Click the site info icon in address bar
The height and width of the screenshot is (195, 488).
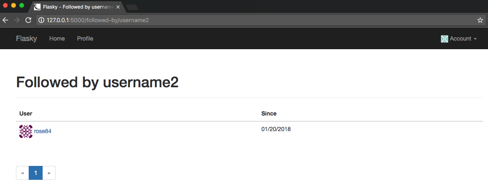pyautogui.click(x=41, y=20)
